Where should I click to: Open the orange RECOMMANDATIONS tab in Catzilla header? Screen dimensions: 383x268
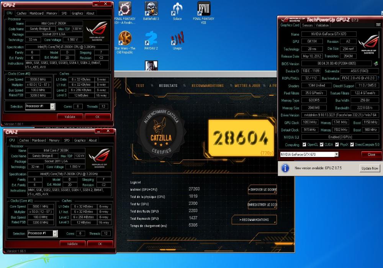[x=208, y=86]
